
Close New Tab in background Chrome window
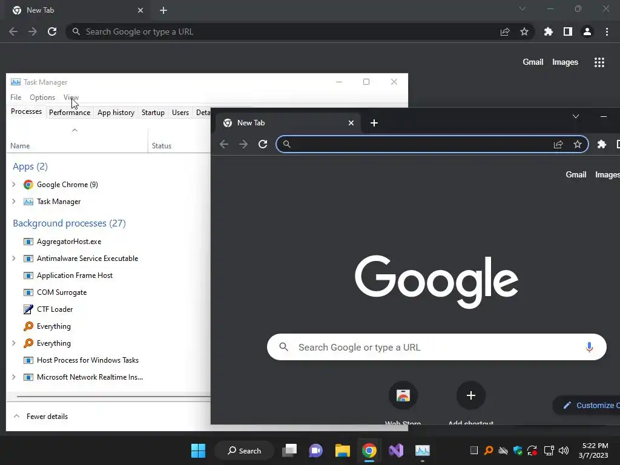coord(140,10)
